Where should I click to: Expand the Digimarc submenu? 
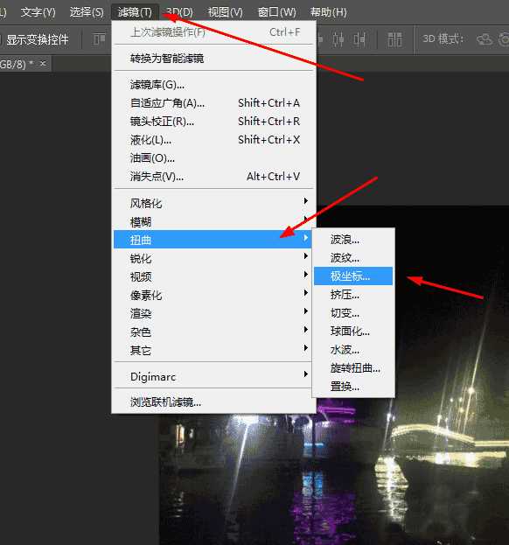tap(213, 376)
